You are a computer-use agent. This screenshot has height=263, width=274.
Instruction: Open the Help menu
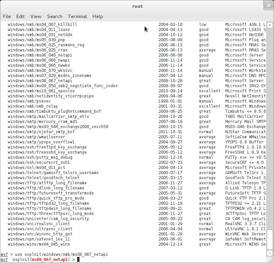[x=98, y=16]
